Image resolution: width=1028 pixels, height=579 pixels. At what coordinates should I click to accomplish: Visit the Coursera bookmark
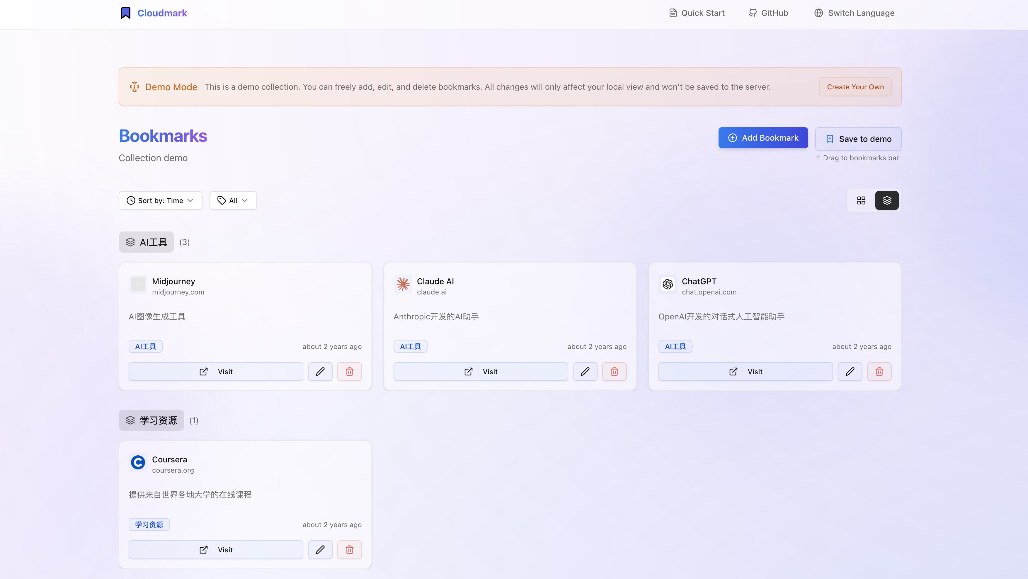point(216,550)
